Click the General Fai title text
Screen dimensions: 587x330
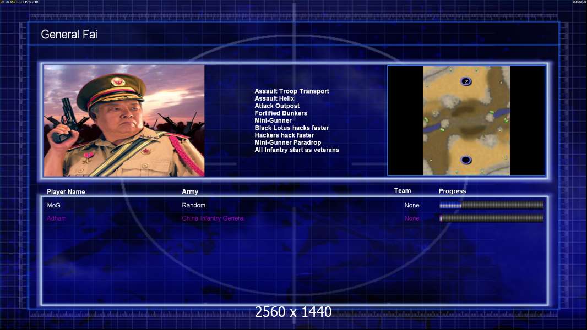(x=69, y=35)
